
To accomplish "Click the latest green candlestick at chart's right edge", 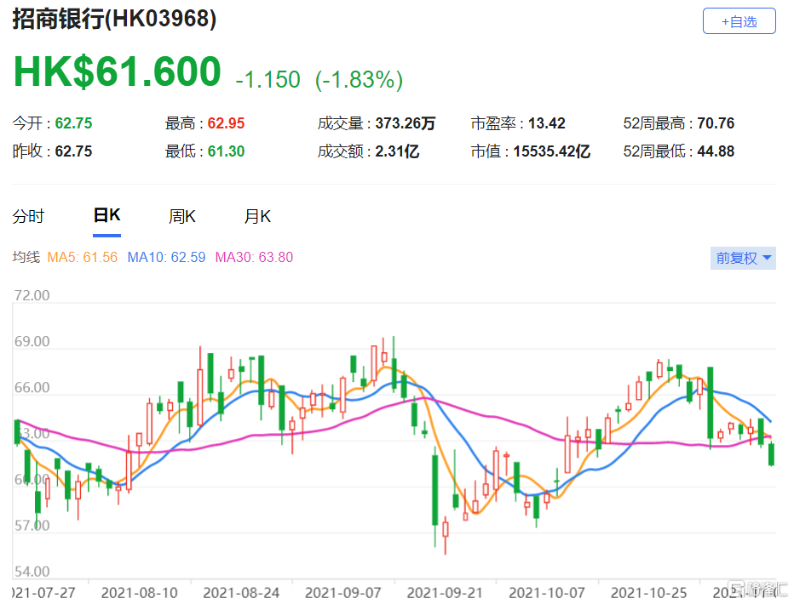I will [771, 454].
